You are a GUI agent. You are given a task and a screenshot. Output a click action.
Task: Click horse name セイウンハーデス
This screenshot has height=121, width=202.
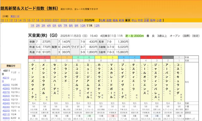point(55,79)
